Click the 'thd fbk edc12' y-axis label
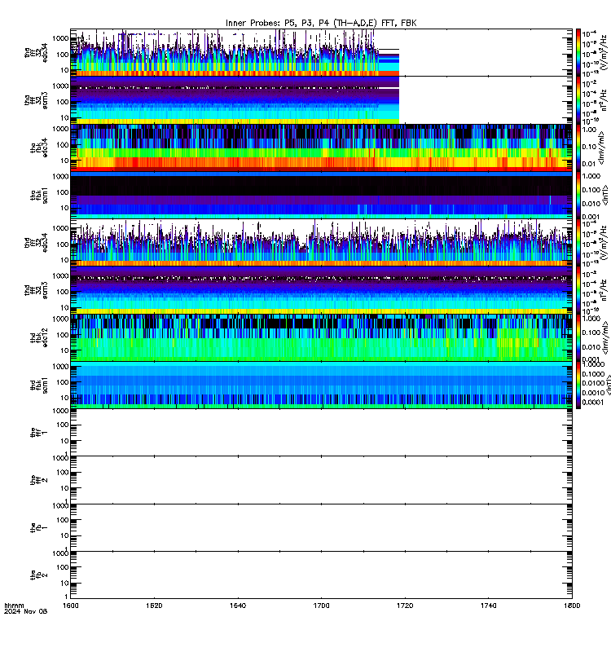611x652 pixels. [x=39, y=337]
